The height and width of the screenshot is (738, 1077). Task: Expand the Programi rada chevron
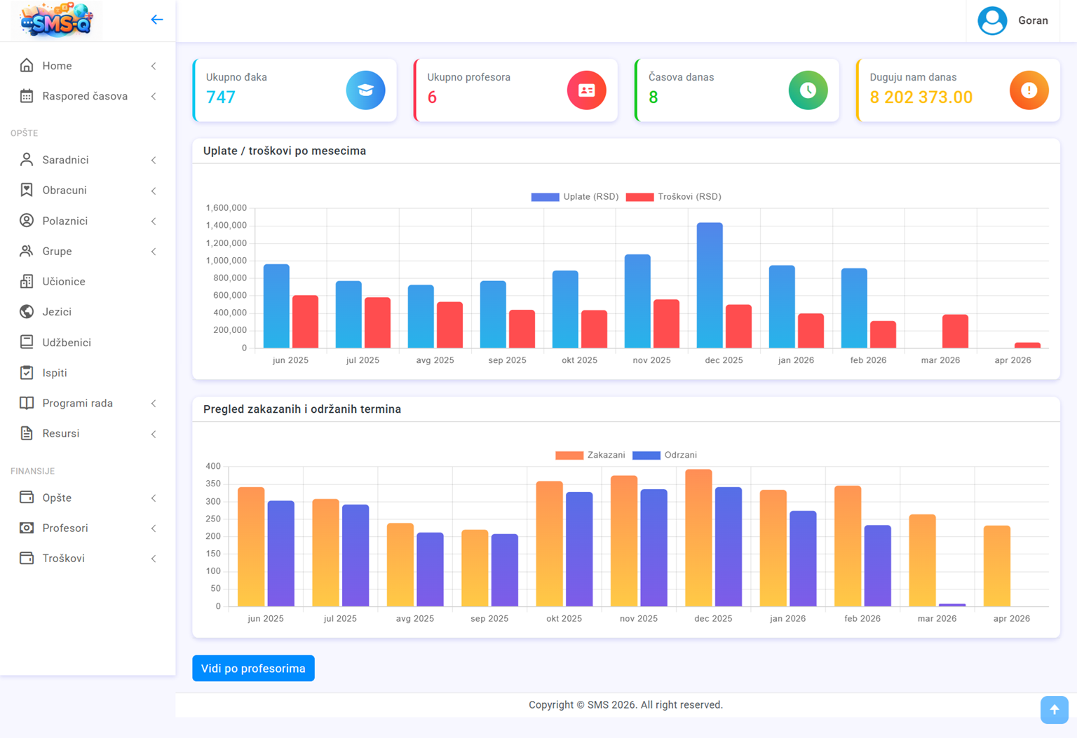[x=154, y=404]
